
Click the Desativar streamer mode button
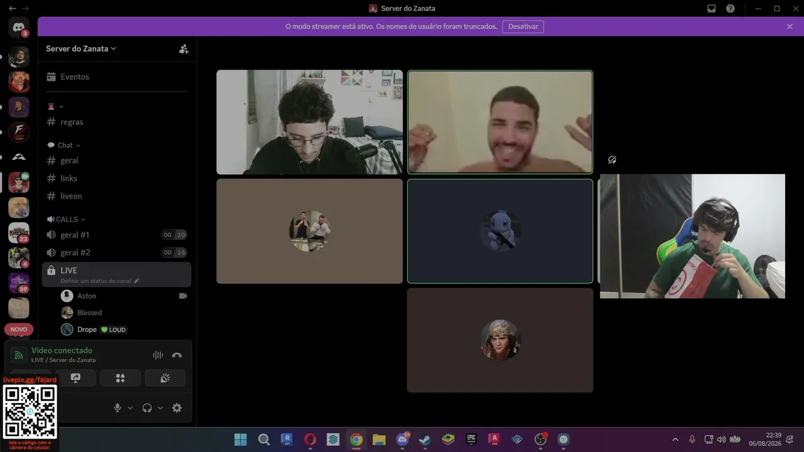click(x=523, y=26)
